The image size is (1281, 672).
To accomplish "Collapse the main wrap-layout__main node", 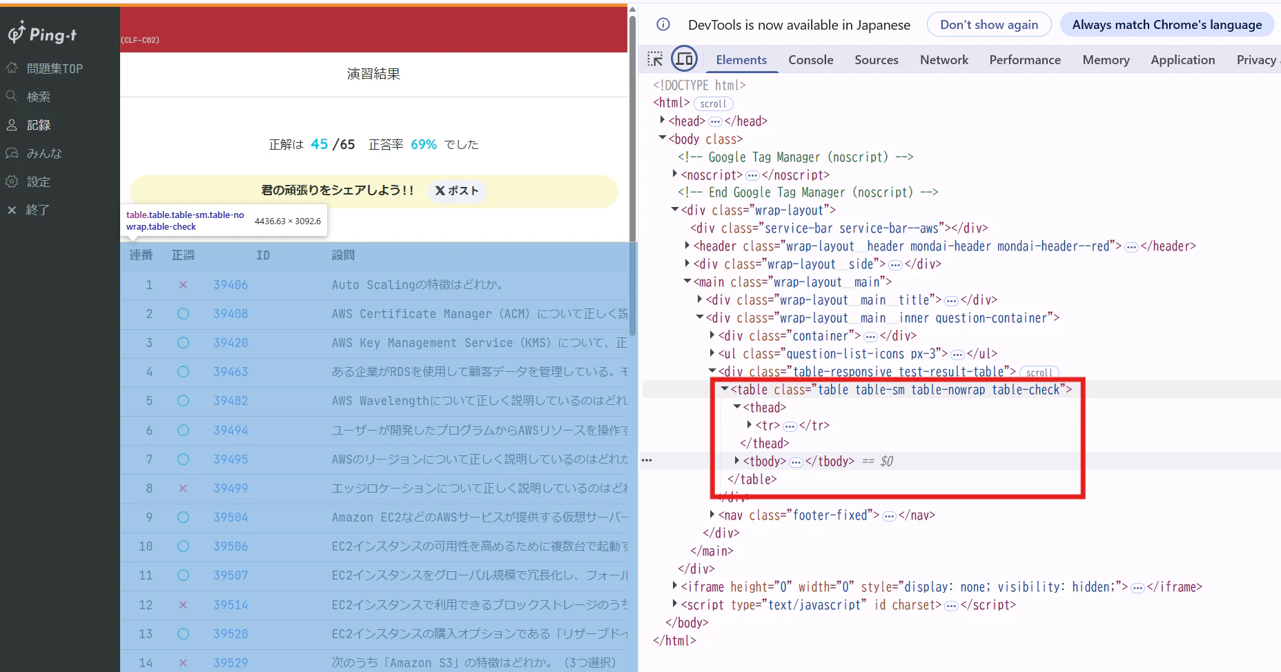I will [687, 281].
